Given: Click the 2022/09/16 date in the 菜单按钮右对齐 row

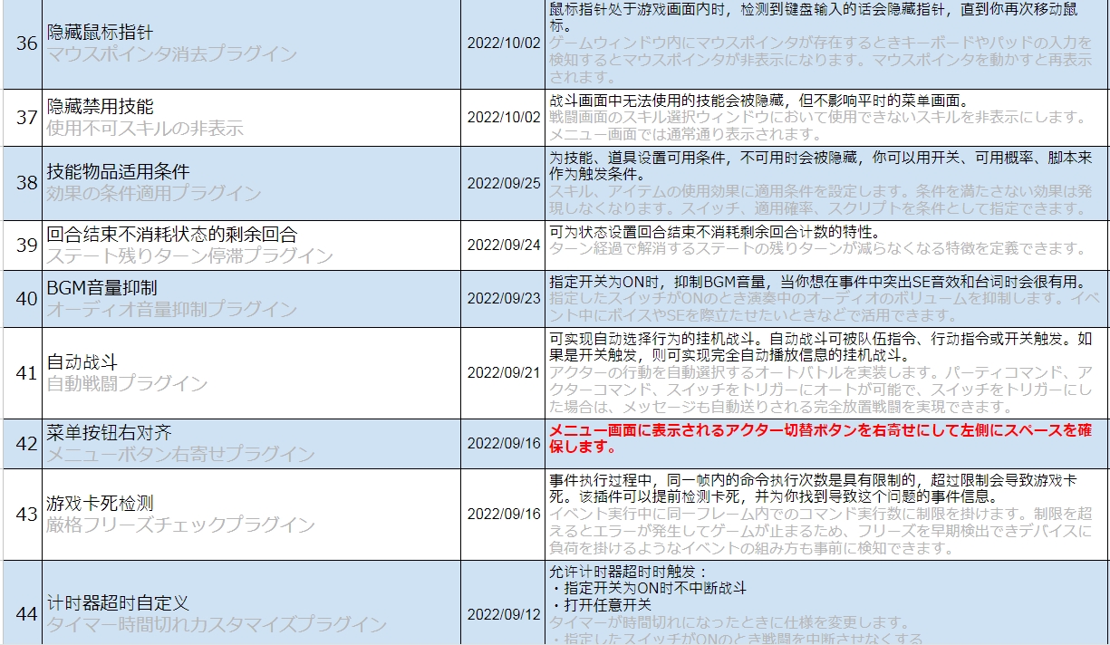Looking at the screenshot, I should [504, 443].
